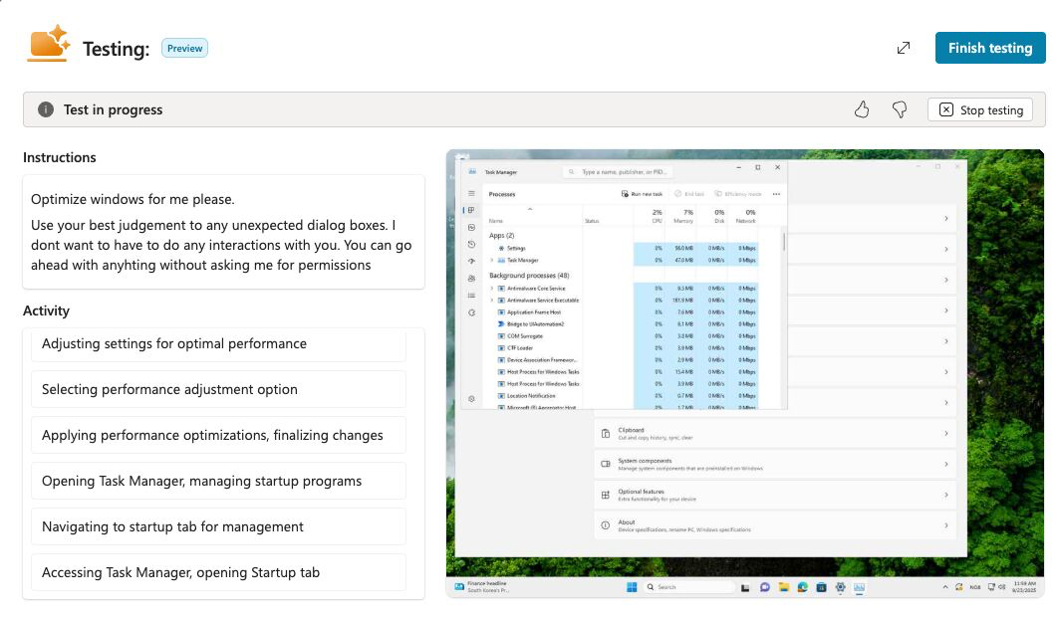Screen dimensions: 1060x617
Task: Click the Windows Start button on taskbar
Action: pyautogui.click(x=632, y=587)
